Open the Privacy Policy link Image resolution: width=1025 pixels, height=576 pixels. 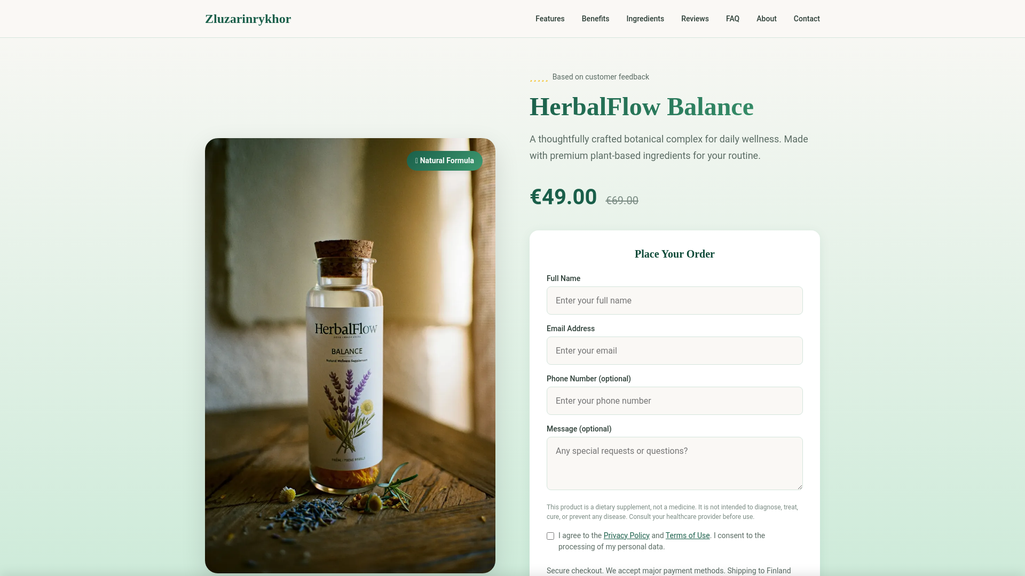[626, 535]
